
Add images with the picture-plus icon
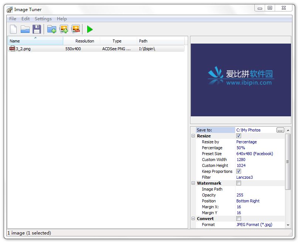tap(64, 29)
